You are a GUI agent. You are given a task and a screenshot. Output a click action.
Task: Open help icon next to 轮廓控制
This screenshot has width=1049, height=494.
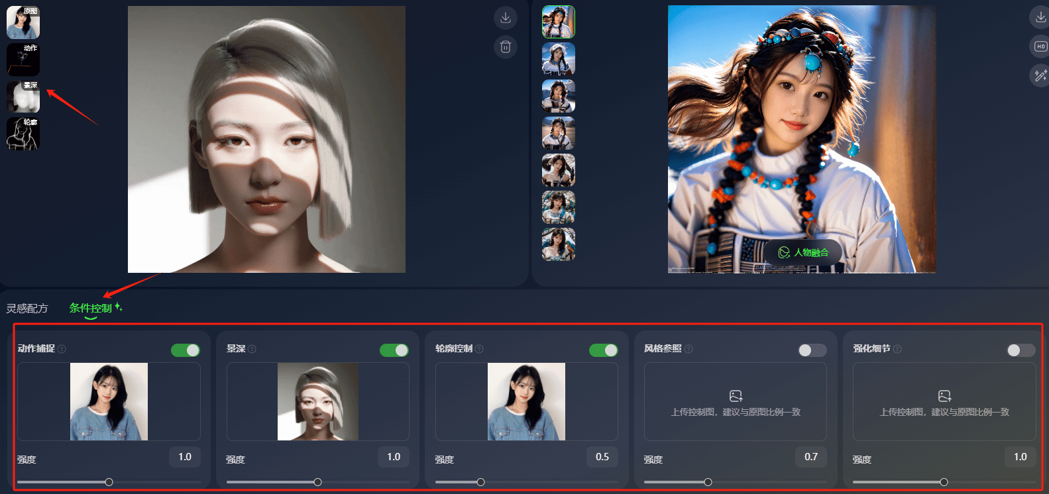[479, 349]
